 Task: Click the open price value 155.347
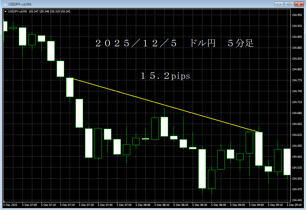coord(34,11)
